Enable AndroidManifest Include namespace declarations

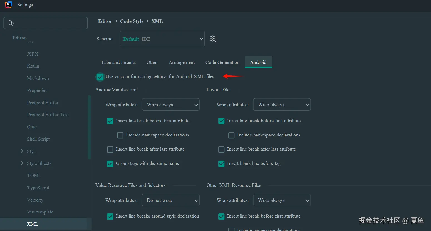tap(120, 135)
